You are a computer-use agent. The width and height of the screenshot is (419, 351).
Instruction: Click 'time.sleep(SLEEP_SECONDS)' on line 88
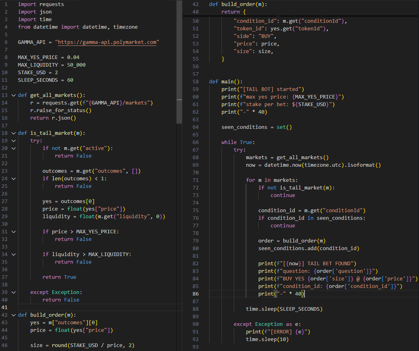tap(284, 309)
